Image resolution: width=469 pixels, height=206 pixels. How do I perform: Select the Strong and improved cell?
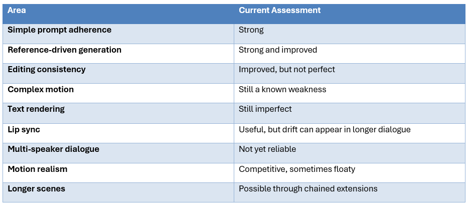click(350, 54)
